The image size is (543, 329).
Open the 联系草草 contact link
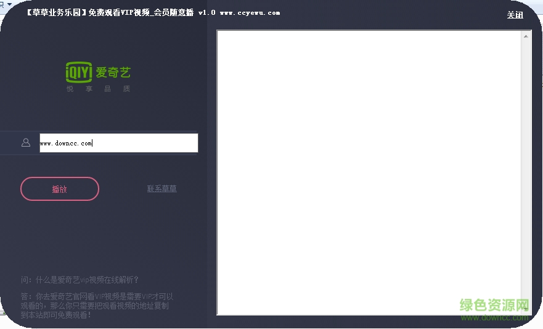click(x=161, y=189)
